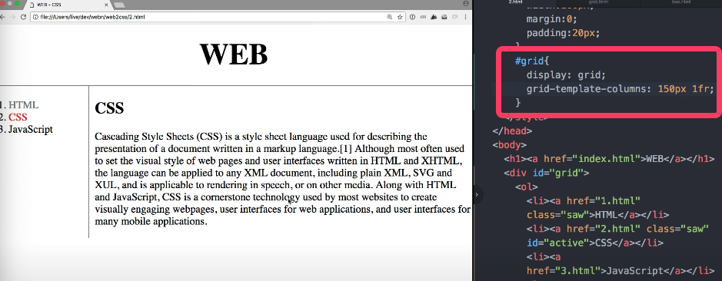This screenshot has height=281, width=722.
Task: Follow the WEB heading link
Action: (x=234, y=55)
